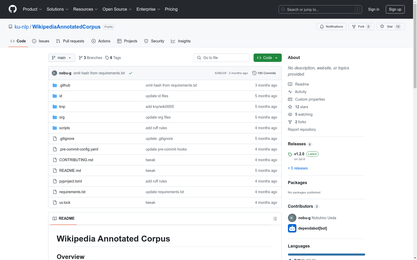Click the .gitignore file icon
Image resolution: width=417 pixels, height=260 pixels.
pyautogui.click(x=55, y=139)
